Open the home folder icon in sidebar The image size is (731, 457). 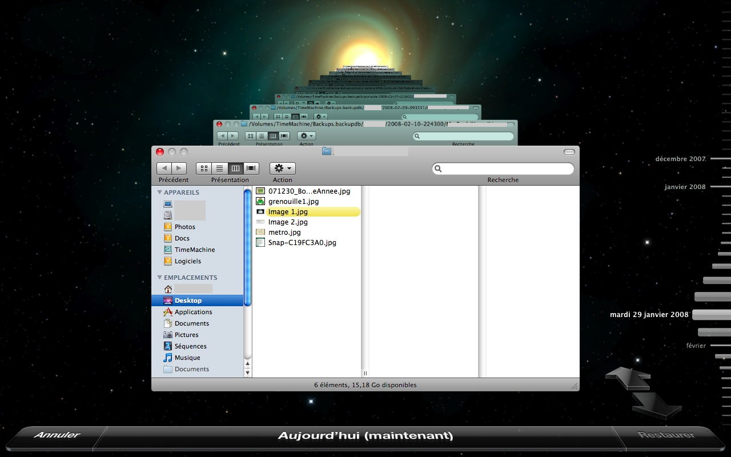168,289
